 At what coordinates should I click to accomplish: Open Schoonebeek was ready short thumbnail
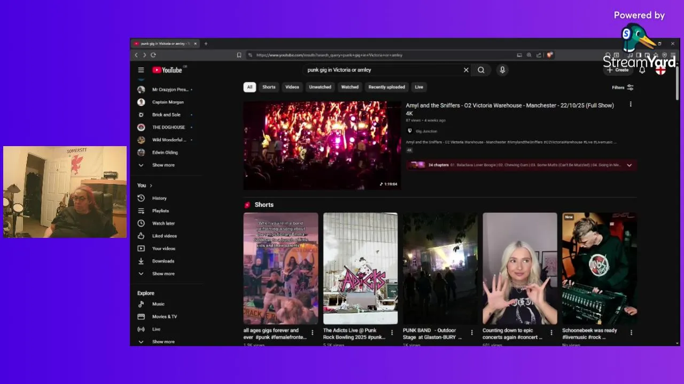[x=599, y=268]
